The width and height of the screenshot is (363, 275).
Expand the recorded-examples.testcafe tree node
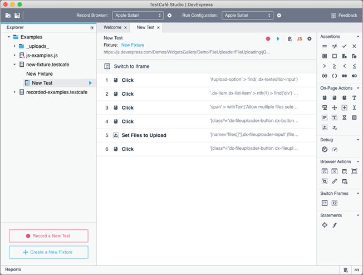click(15, 92)
